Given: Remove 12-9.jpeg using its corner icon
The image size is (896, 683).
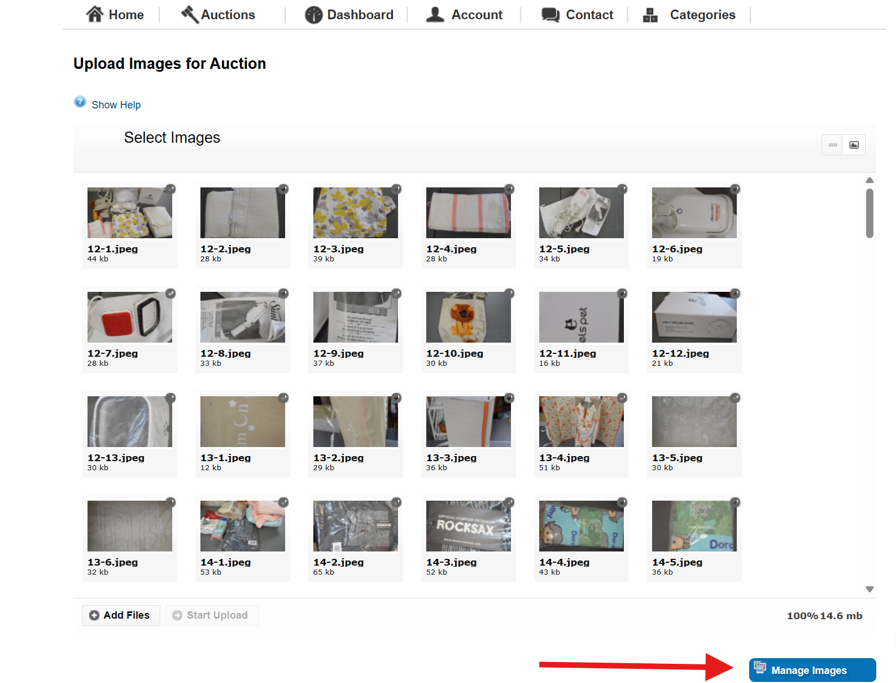Looking at the screenshot, I should (396, 294).
